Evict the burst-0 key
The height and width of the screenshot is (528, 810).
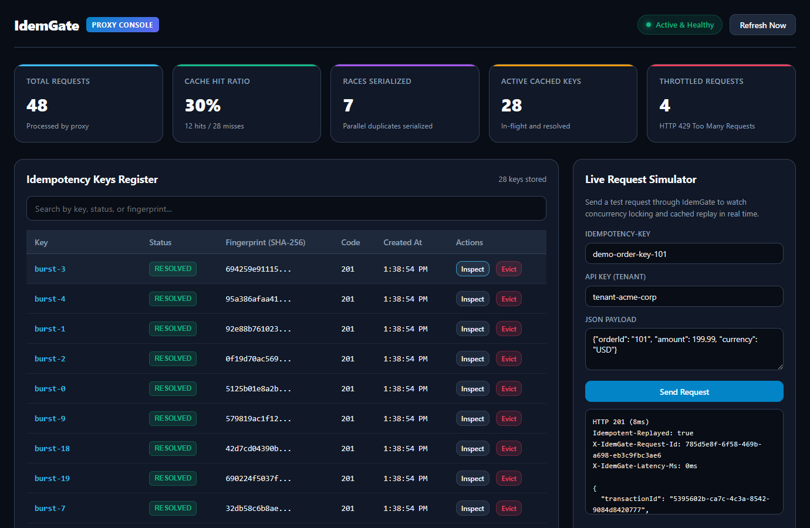pos(509,388)
